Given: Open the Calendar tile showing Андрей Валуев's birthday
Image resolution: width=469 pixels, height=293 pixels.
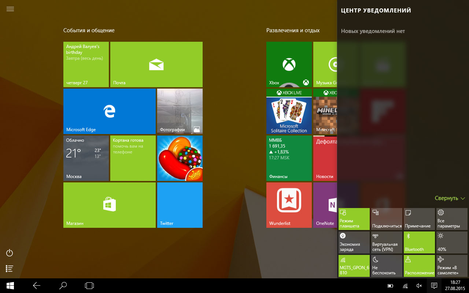Looking at the screenshot, I should [x=86, y=64].
